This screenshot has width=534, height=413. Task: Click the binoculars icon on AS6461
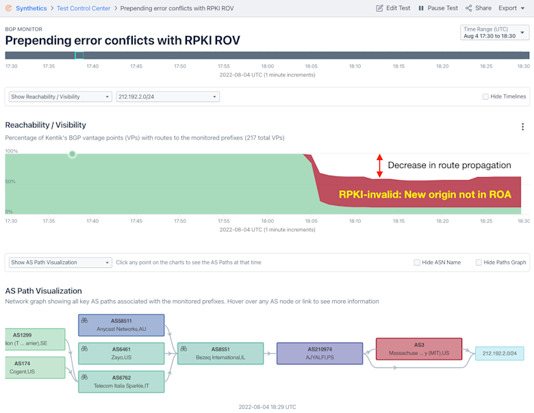click(x=84, y=349)
